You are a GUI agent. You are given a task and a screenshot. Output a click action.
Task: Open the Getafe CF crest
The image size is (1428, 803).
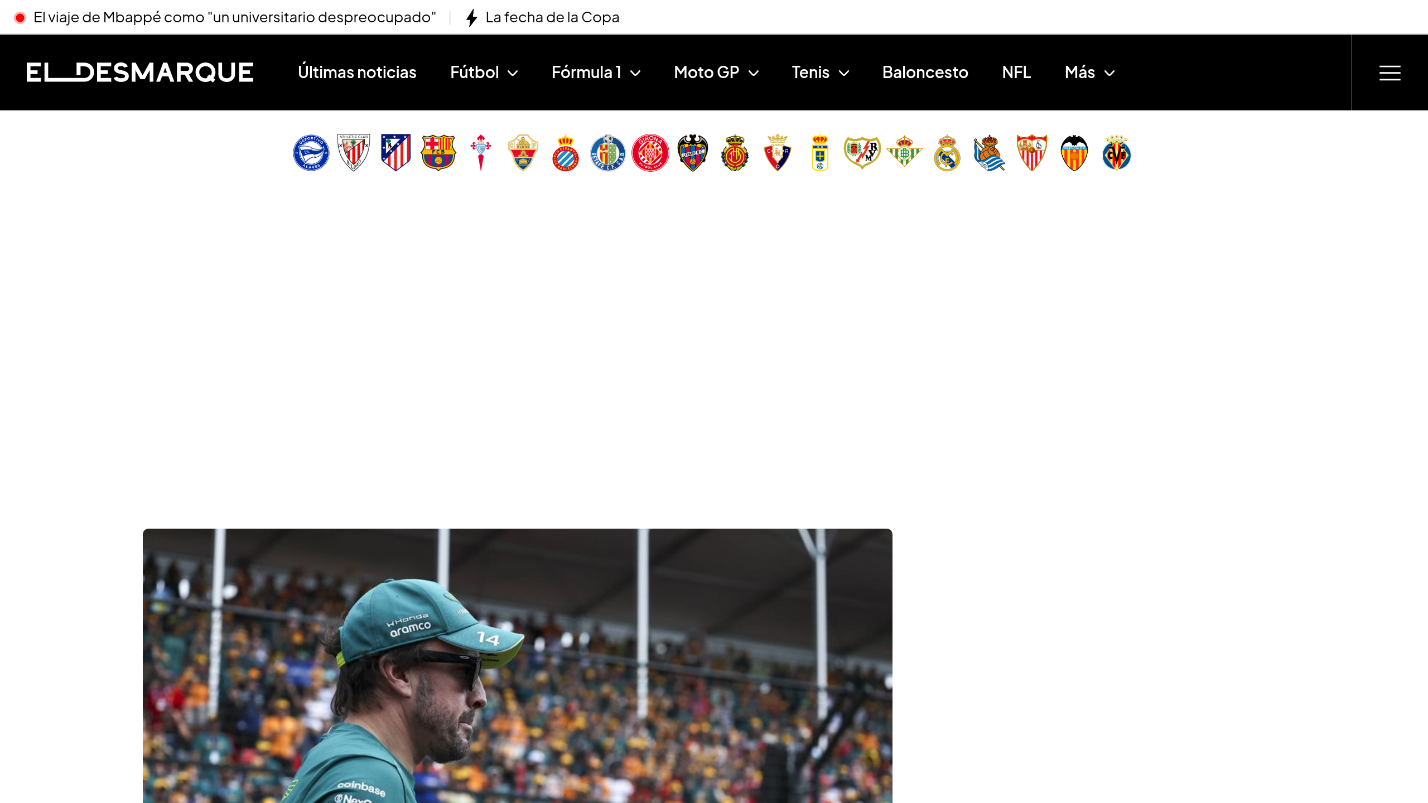[x=608, y=153]
